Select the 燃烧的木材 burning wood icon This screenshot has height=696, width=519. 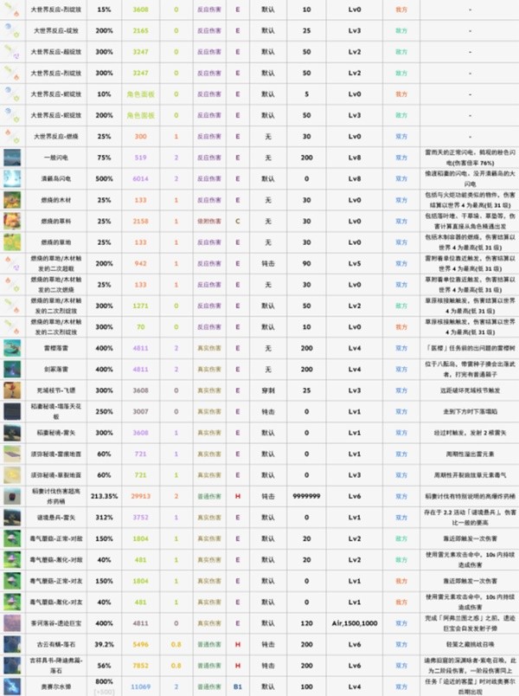pos(12,200)
